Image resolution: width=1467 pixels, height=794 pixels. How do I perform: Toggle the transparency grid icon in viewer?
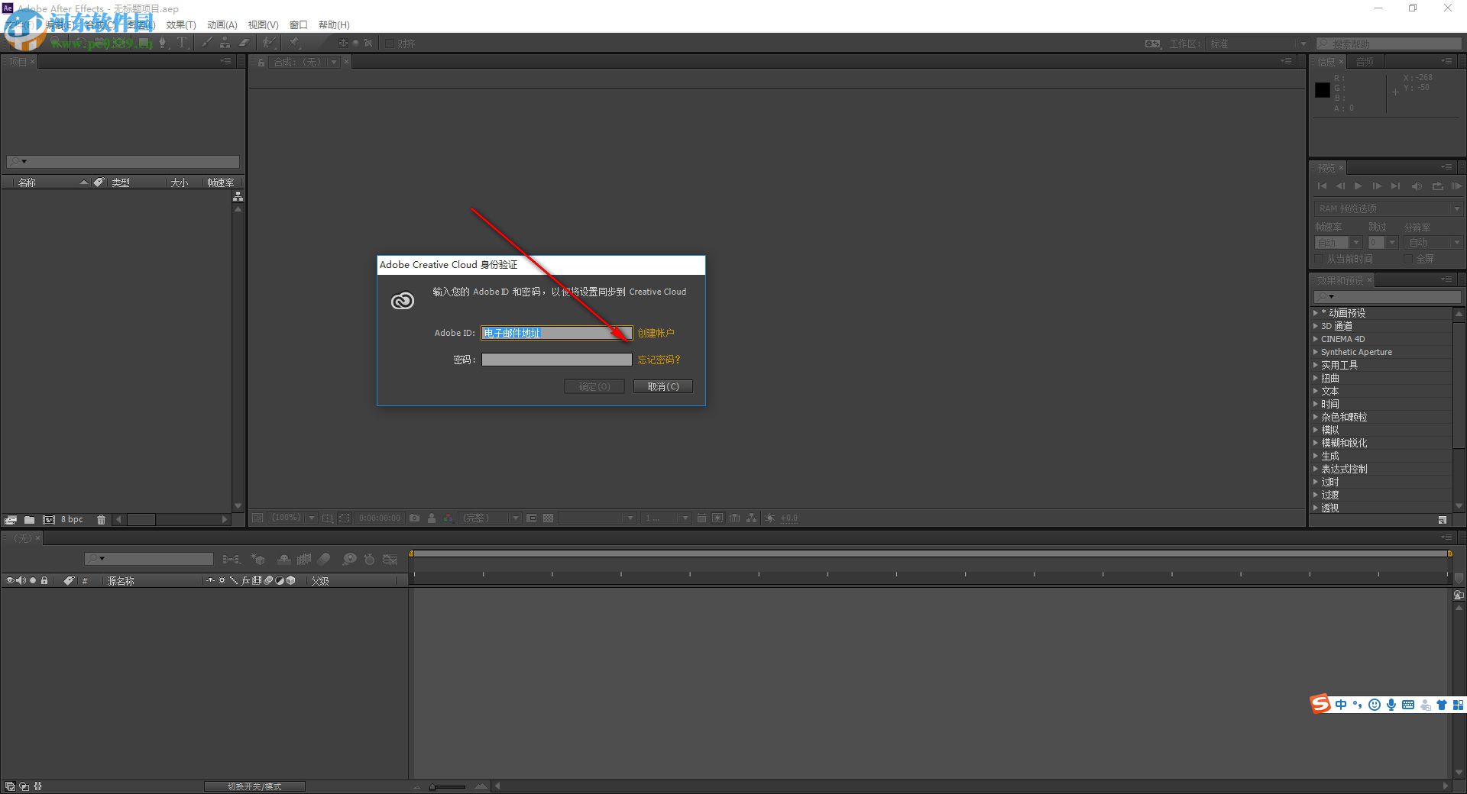click(x=548, y=518)
